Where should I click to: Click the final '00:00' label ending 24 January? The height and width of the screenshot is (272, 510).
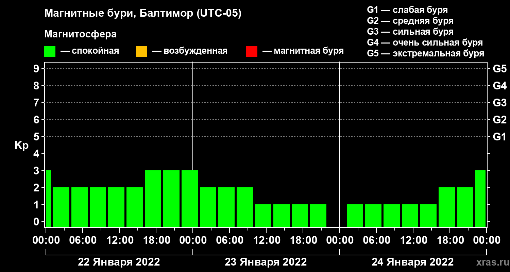click(x=487, y=240)
